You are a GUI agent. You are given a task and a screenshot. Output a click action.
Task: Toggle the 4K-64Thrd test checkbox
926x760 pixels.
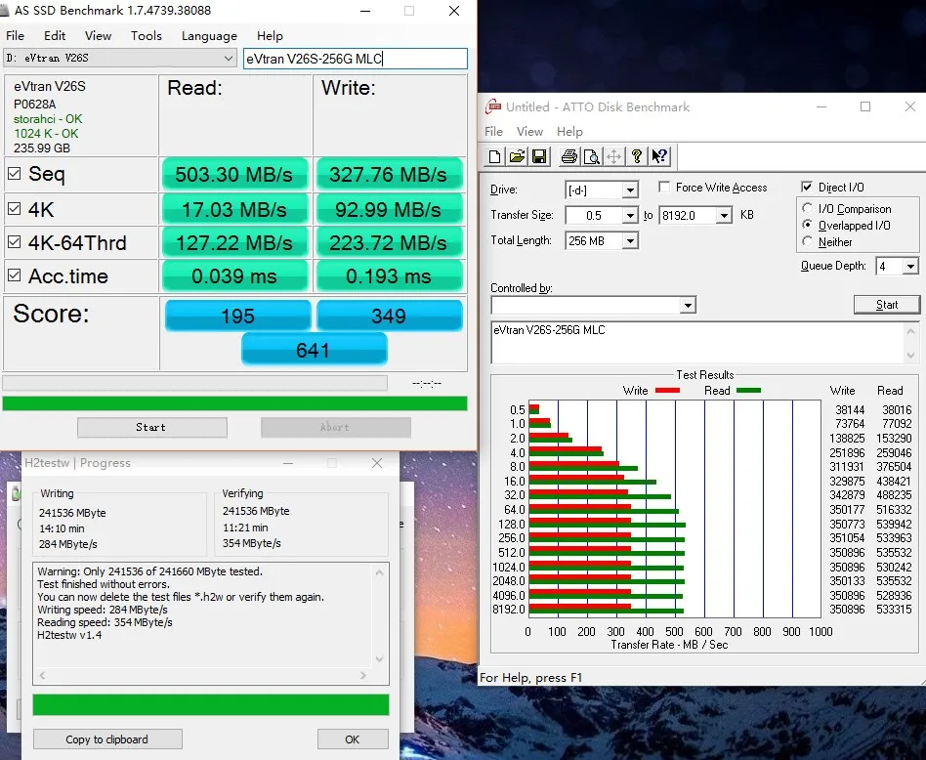point(15,242)
